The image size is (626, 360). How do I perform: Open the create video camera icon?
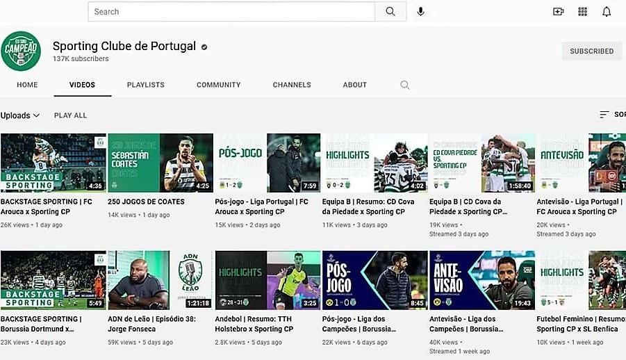pos(558,12)
